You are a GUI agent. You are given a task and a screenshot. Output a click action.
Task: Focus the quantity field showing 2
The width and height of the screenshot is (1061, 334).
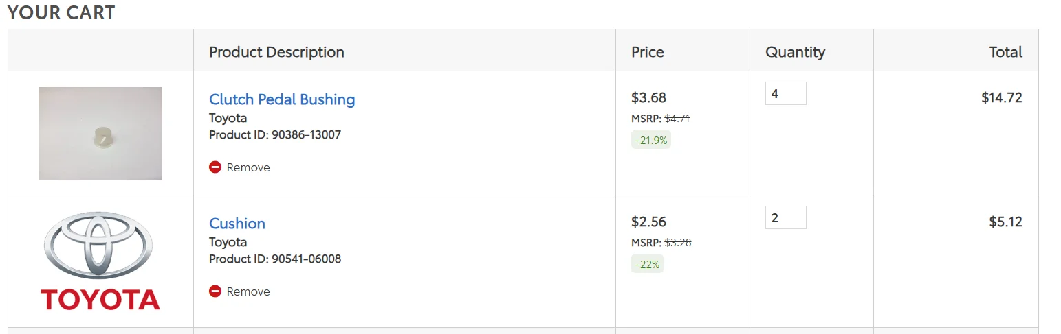coord(786,217)
